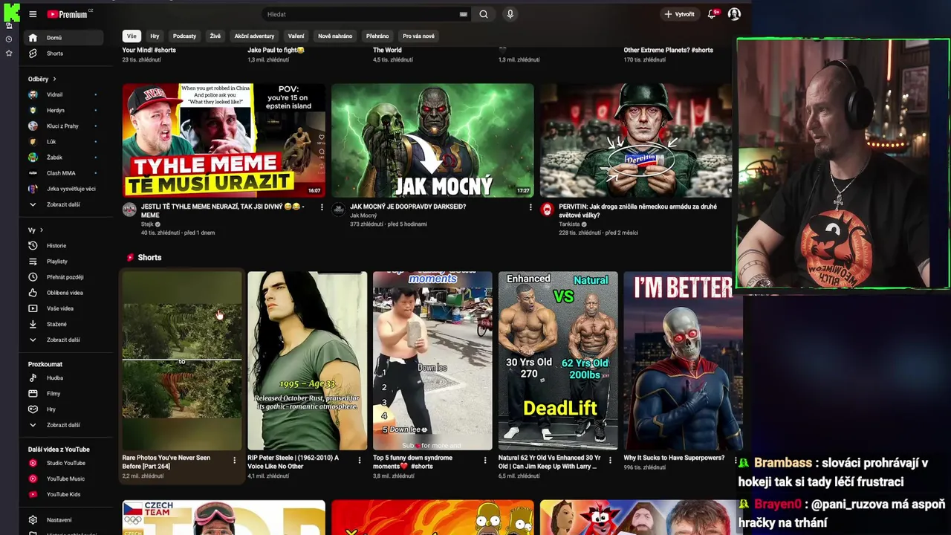Select the Přehráno filter chip
Viewport: 951px width, 535px height.
click(377, 36)
